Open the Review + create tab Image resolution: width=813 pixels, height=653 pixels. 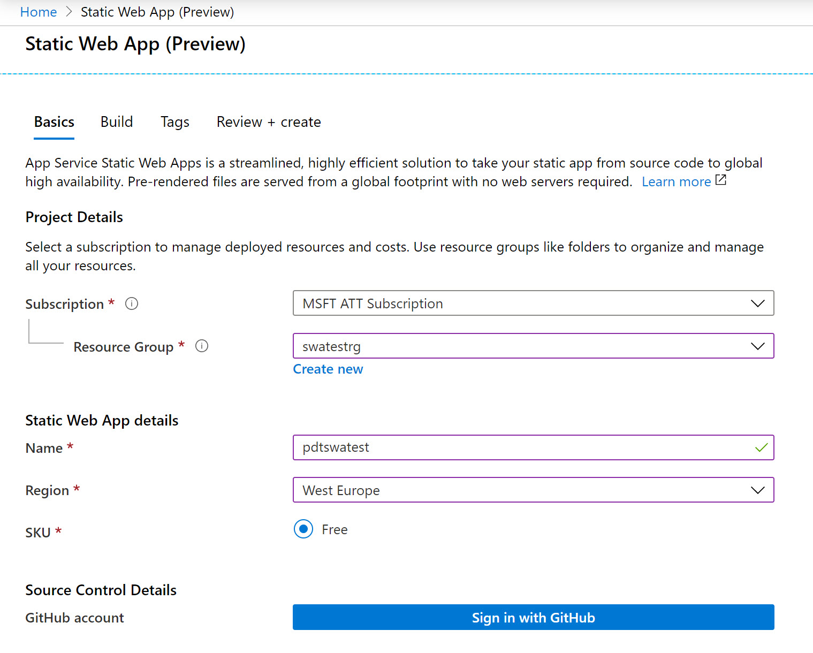[x=269, y=122]
